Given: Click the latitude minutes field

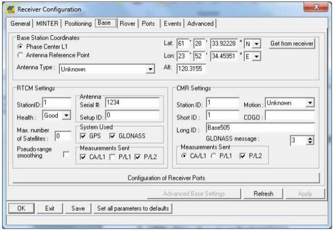Looking at the screenshot, I should (199, 44).
